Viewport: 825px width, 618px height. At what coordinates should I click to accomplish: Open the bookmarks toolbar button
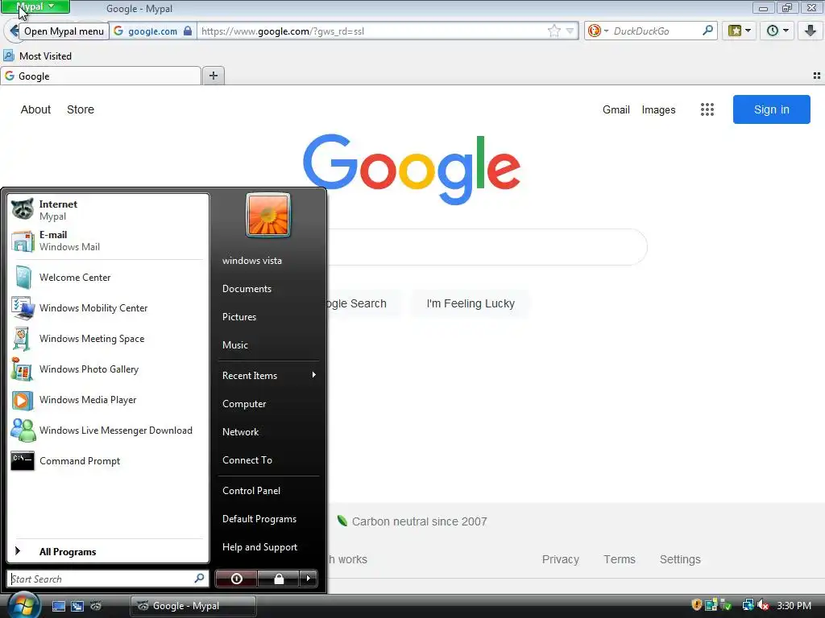(x=740, y=31)
